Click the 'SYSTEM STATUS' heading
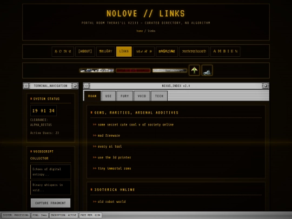The height and width of the screenshot is (219, 292). click(47, 99)
